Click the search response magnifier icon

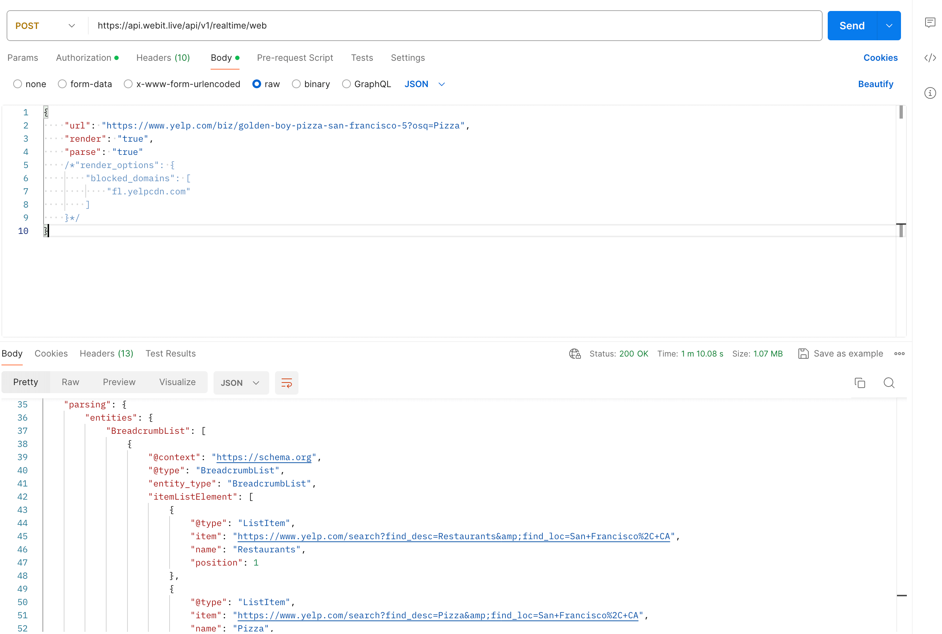[889, 383]
